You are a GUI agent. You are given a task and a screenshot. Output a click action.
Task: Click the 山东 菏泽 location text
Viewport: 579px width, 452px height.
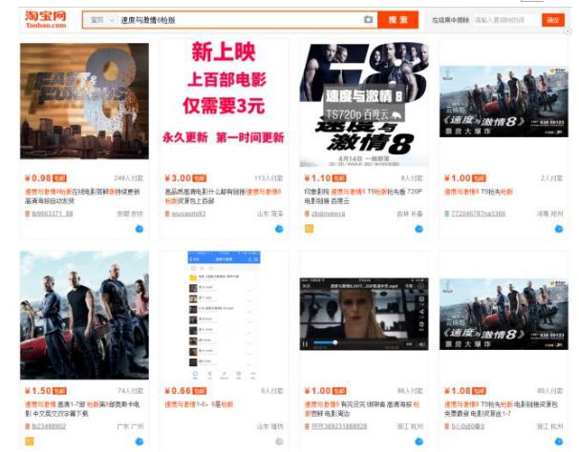coord(270,214)
